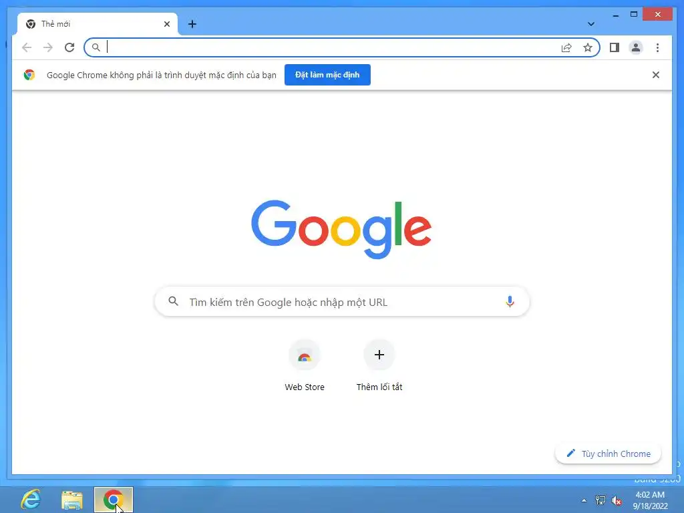Open Chrome's three-dot menu

tap(657, 47)
